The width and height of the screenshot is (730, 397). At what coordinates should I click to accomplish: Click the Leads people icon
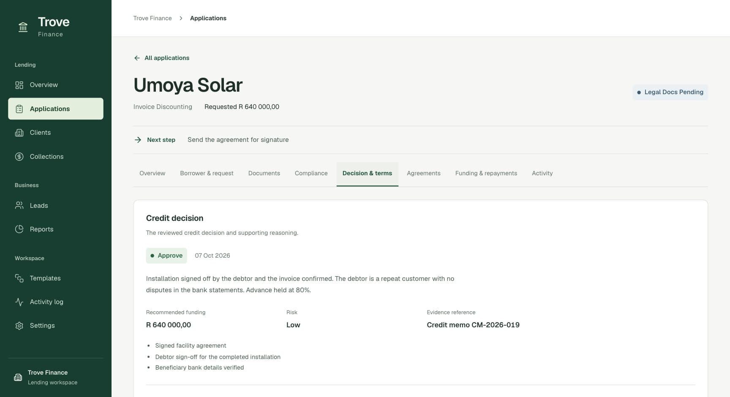point(19,206)
